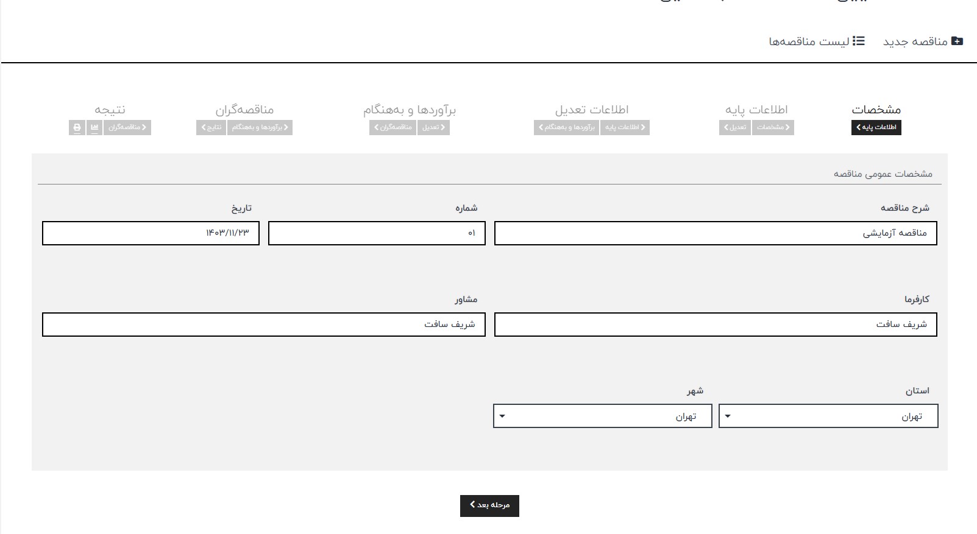The height and width of the screenshot is (534, 977).
Task: Click نتایج button under مناقصه‌گران
Action: point(211,127)
